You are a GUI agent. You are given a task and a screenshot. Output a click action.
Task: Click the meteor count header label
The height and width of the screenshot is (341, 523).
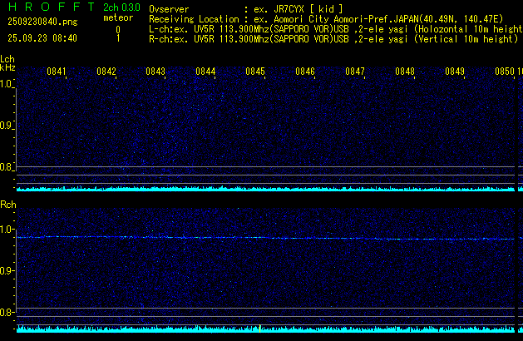pyautogui.click(x=117, y=18)
